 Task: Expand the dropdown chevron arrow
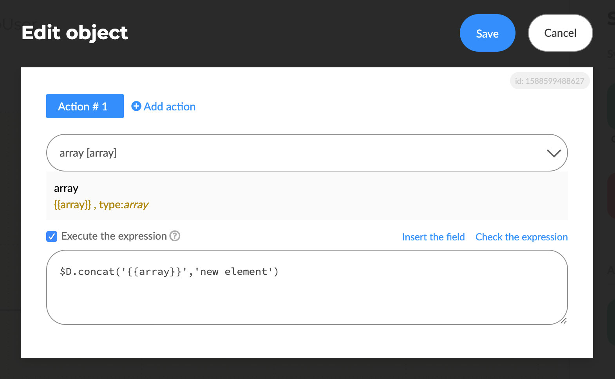553,153
